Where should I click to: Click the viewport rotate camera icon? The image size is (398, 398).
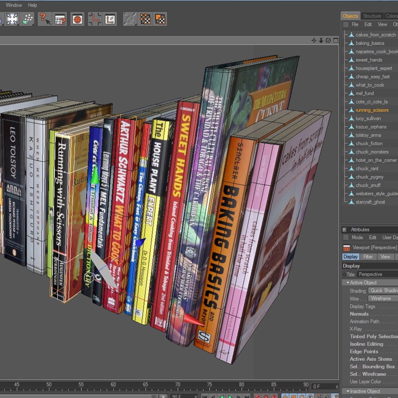pos(328,41)
